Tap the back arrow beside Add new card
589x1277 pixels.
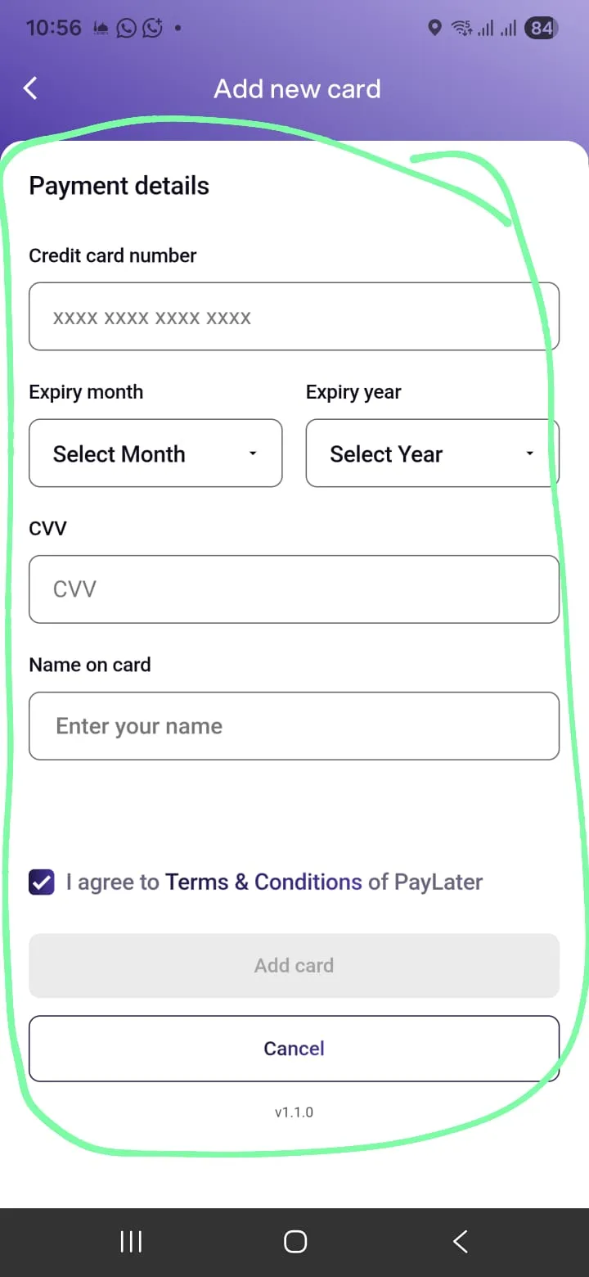[30, 88]
